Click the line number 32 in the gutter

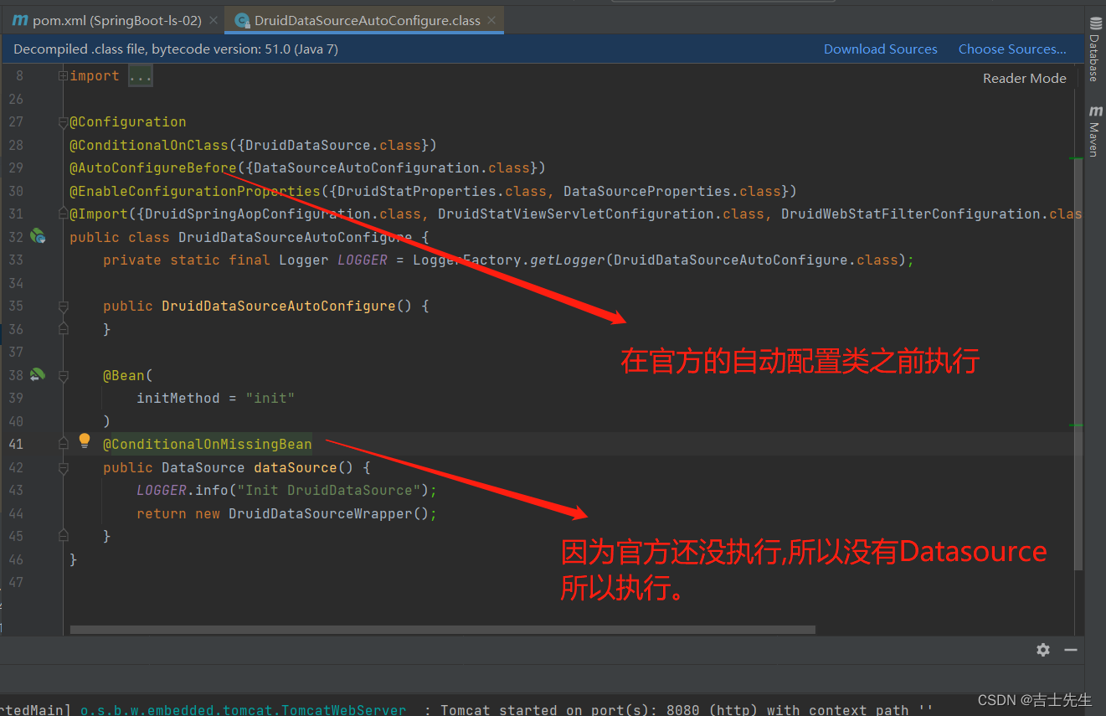16,237
